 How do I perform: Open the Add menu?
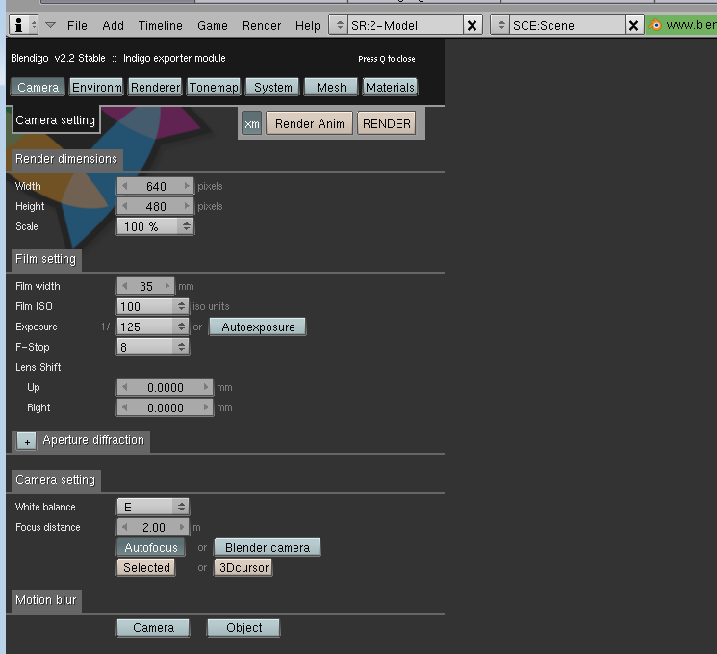[113, 26]
